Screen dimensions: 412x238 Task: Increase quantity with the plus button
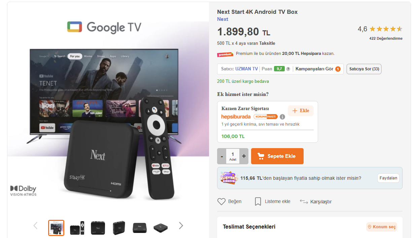tap(244, 156)
